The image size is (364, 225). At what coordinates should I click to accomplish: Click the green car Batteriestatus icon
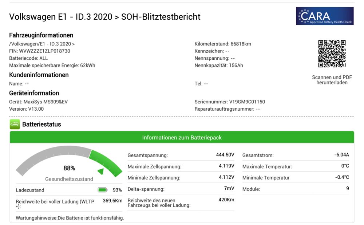15,125
